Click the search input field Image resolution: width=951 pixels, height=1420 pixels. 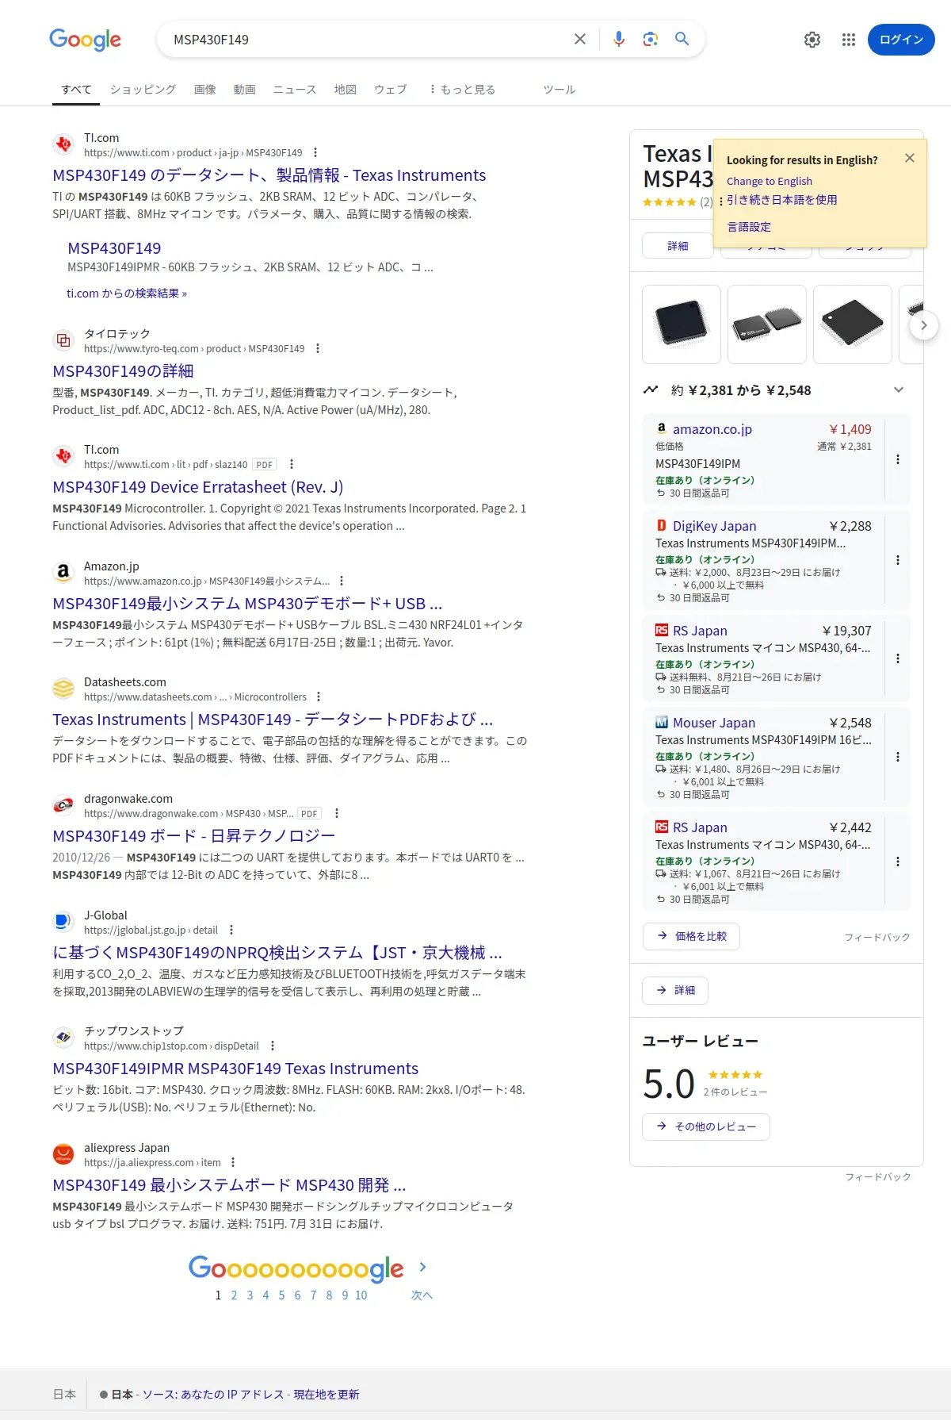click(x=365, y=40)
